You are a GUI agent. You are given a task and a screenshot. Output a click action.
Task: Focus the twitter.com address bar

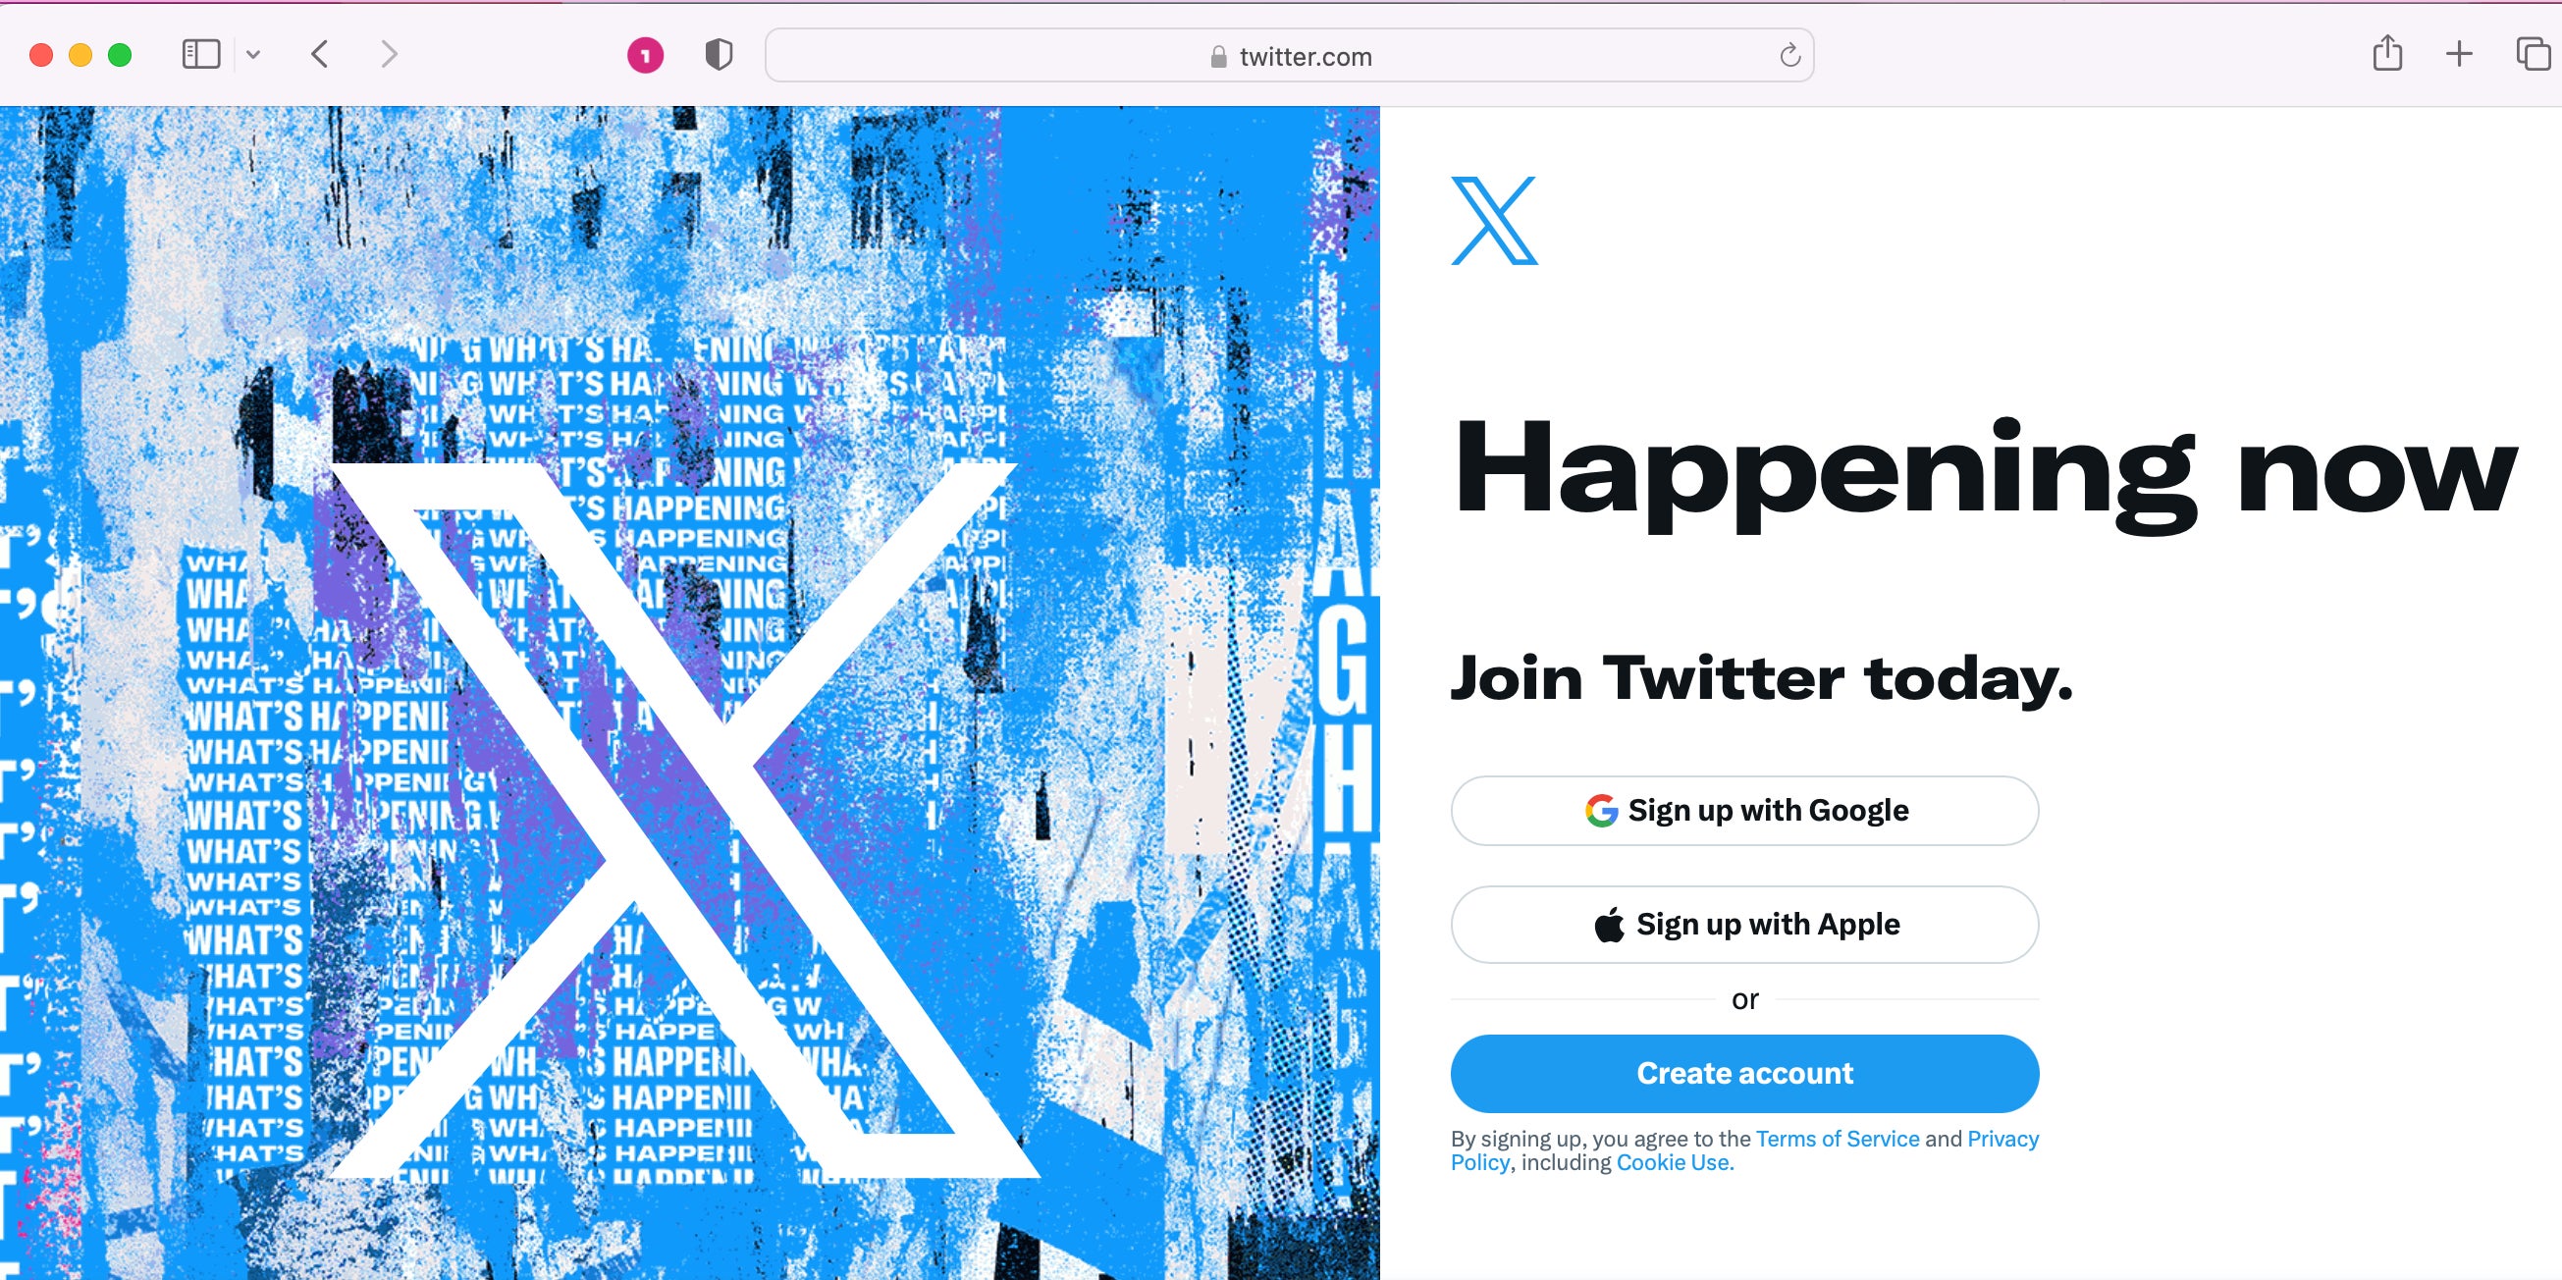(x=1289, y=56)
